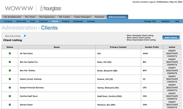This screenshot has height=109, width=183.
Task: Click green status icon for Cockpit Financial Services
Action: [10, 88]
